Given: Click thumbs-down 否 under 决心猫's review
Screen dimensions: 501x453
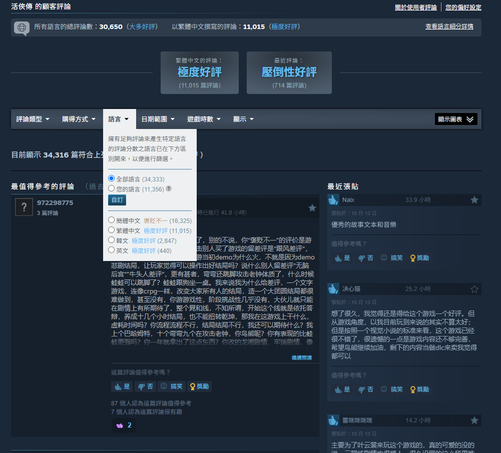Looking at the screenshot, I should tap(366, 389).
